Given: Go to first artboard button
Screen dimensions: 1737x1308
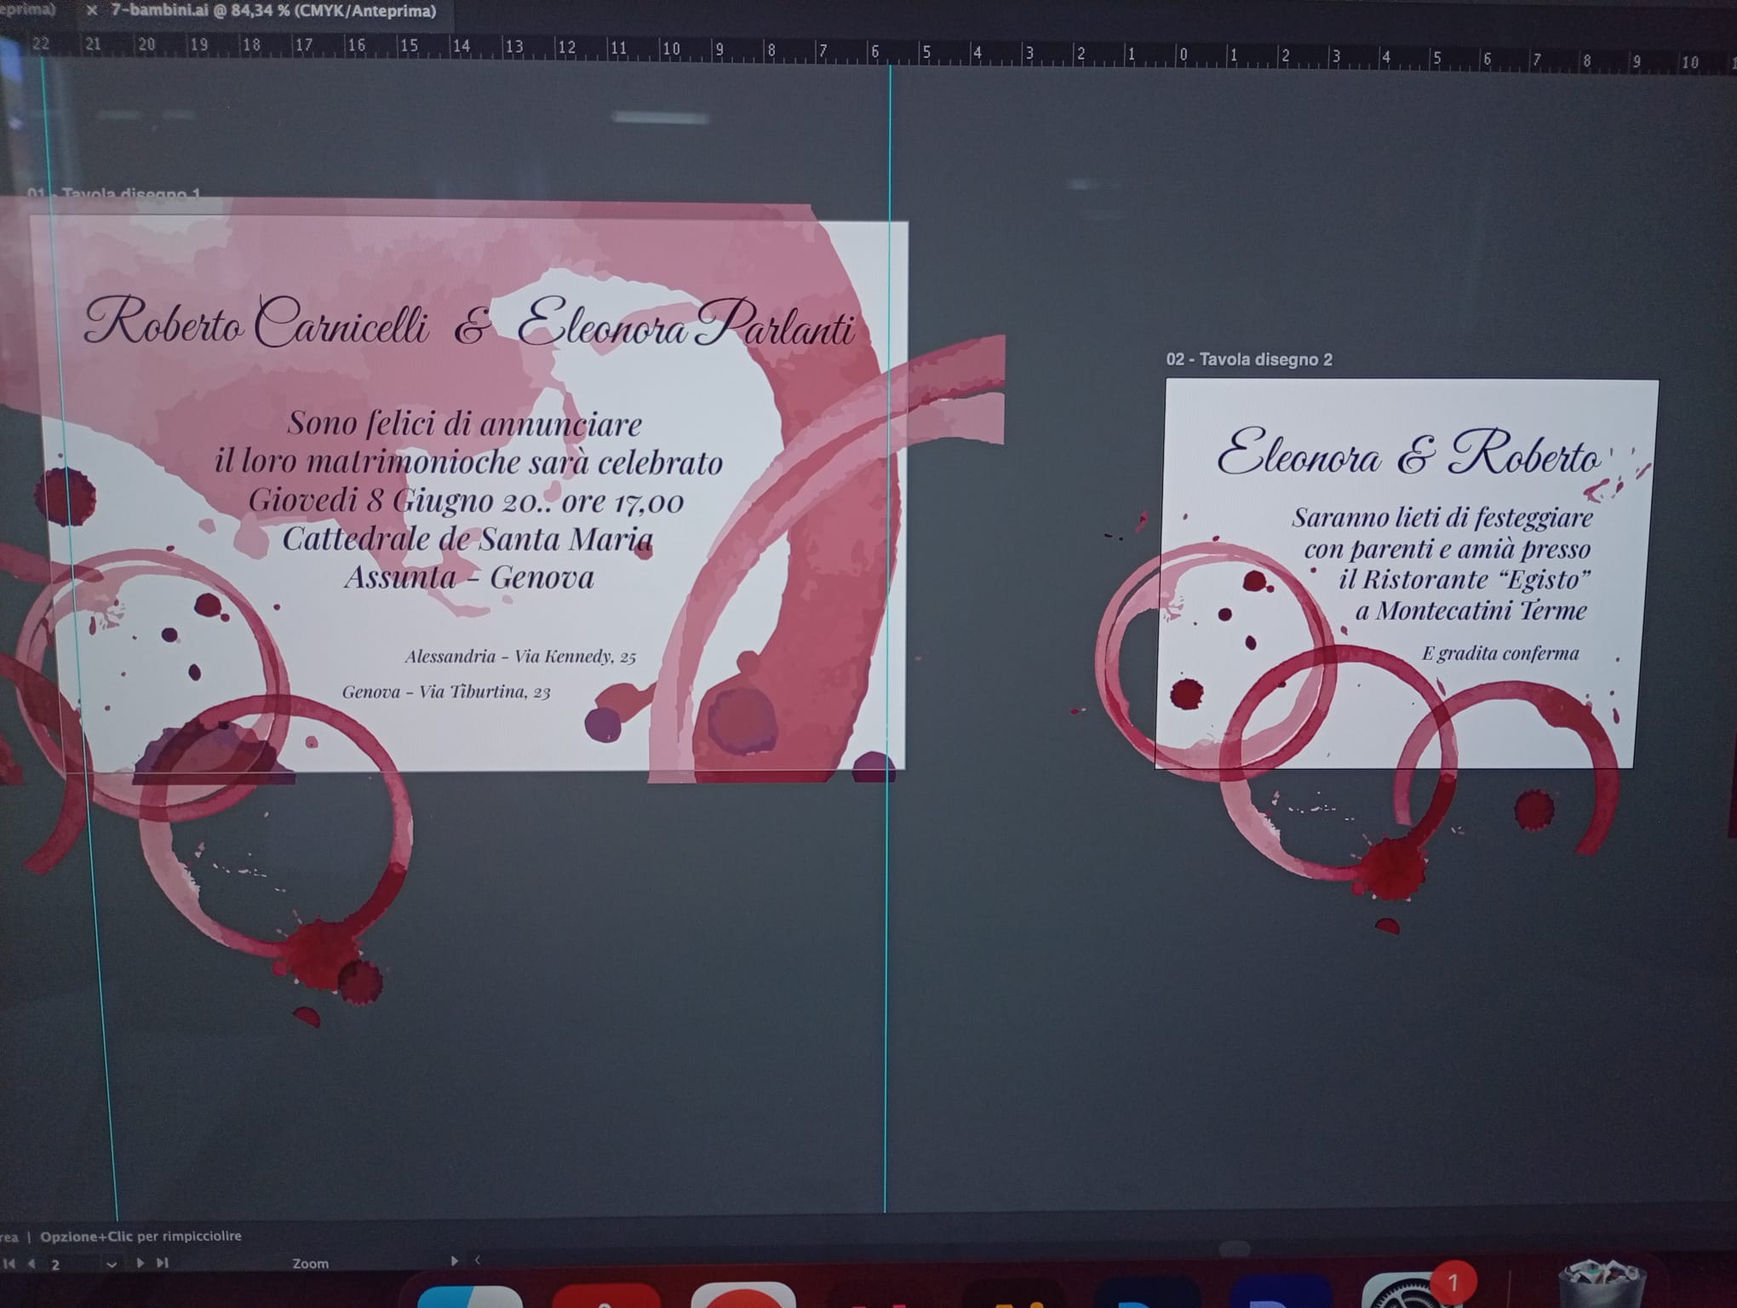Looking at the screenshot, I should pyautogui.click(x=11, y=1263).
